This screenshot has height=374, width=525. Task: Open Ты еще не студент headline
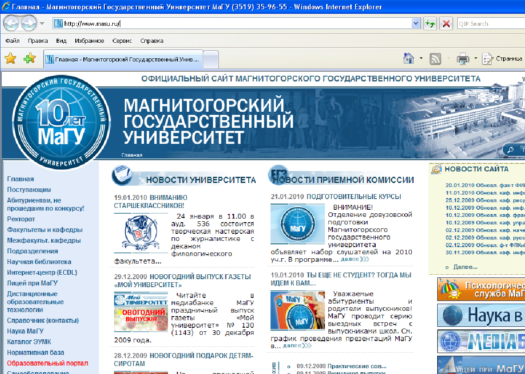[x=341, y=279]
